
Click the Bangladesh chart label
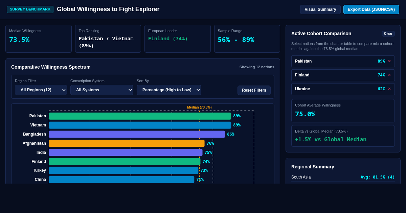pyautogui.click(x=35, y=134)
